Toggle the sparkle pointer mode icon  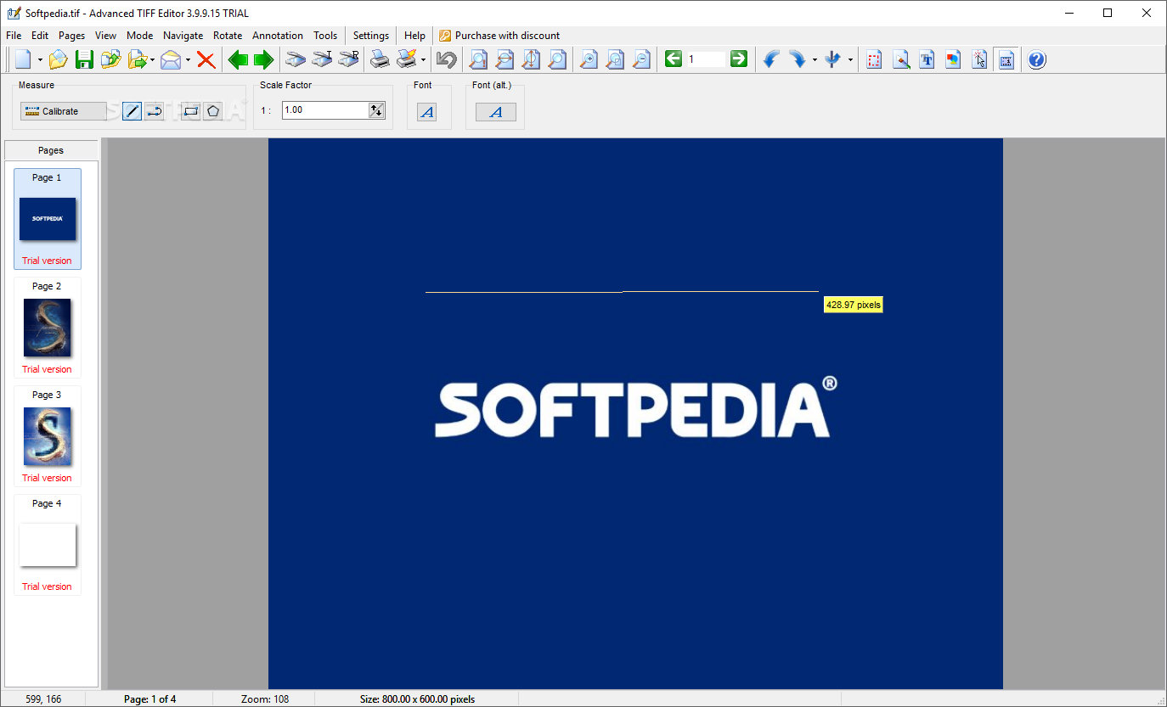click(980, 59)
